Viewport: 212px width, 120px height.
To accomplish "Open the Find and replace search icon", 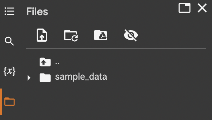I will pos(9,41).
